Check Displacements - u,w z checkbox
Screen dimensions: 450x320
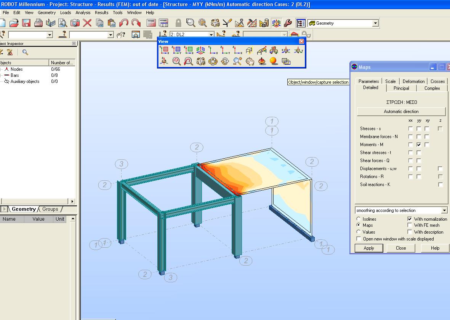(x=440, y=169)
